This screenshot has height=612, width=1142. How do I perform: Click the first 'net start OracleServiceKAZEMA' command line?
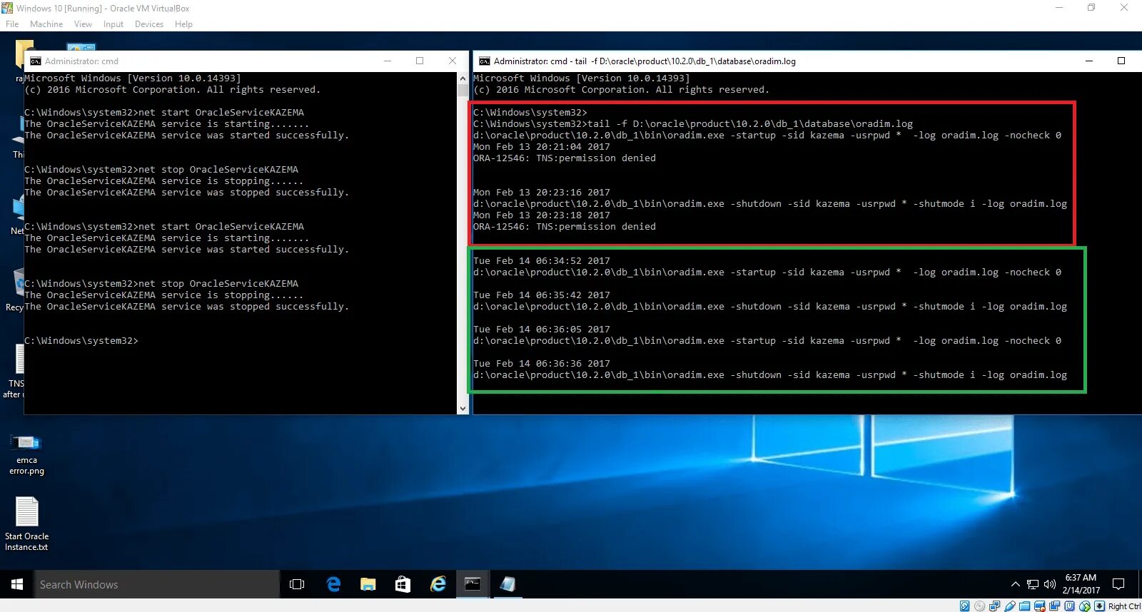point(164,113)
